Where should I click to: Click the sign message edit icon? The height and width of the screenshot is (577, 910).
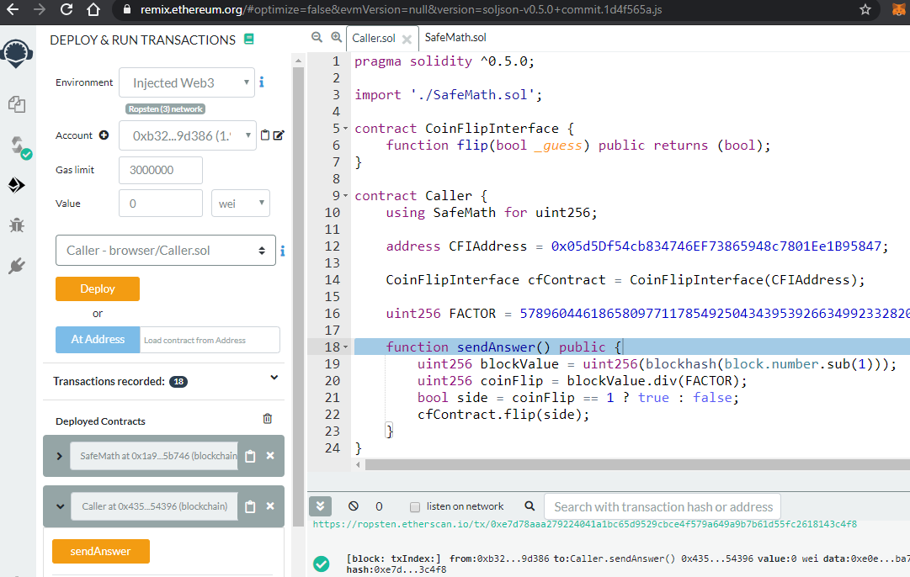pos(279,135)
